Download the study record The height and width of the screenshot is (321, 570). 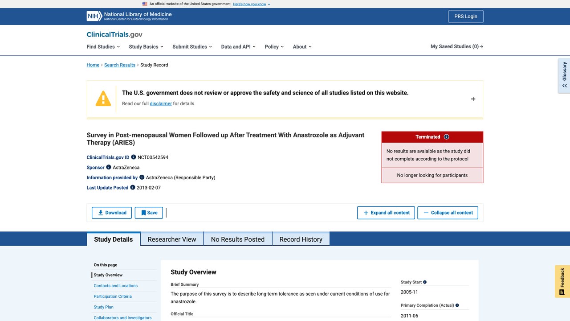click(112, 213)
